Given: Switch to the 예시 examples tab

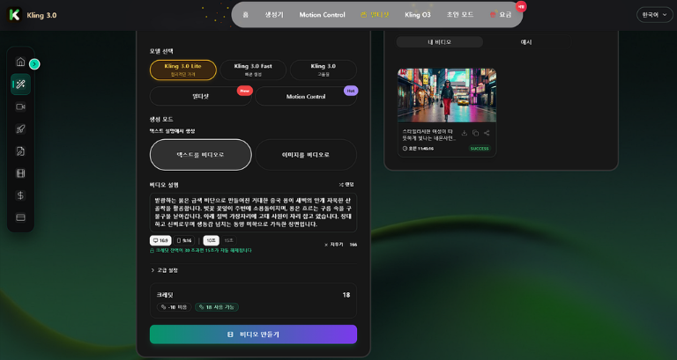Looking at the screenshot, I should 526,42.
